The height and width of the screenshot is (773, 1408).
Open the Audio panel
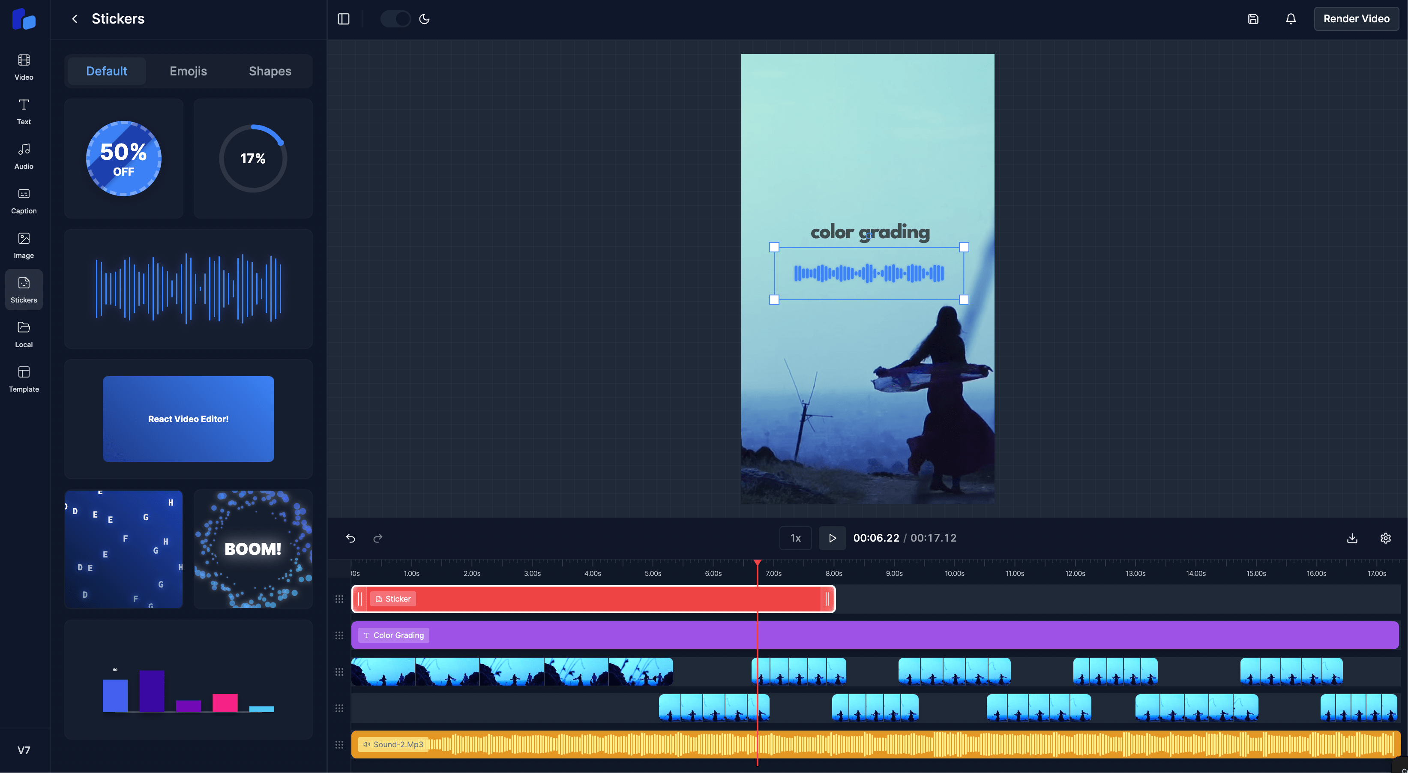coord(24,156)
